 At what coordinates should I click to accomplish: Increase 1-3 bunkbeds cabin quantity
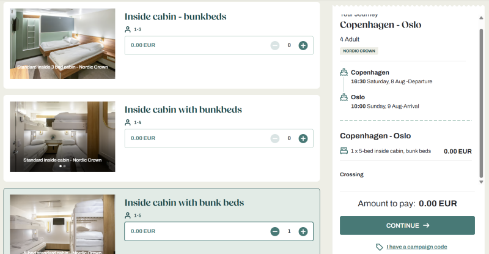(x=303, y=45)
